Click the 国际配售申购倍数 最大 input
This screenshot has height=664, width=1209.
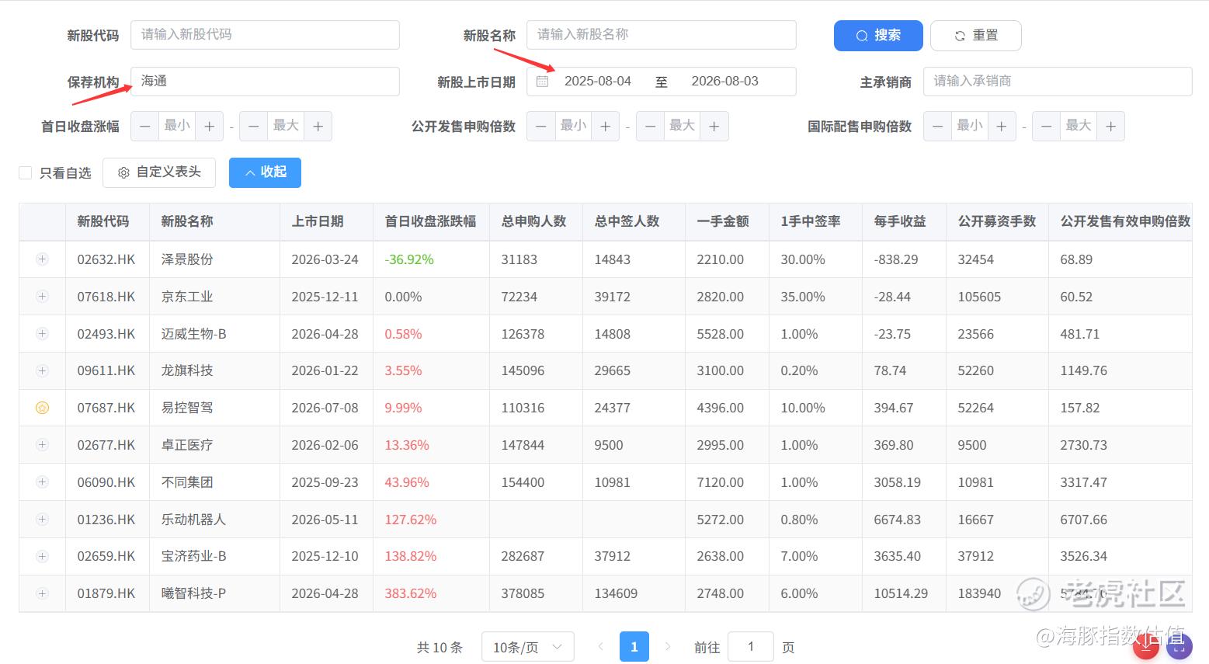[1079, 127]
